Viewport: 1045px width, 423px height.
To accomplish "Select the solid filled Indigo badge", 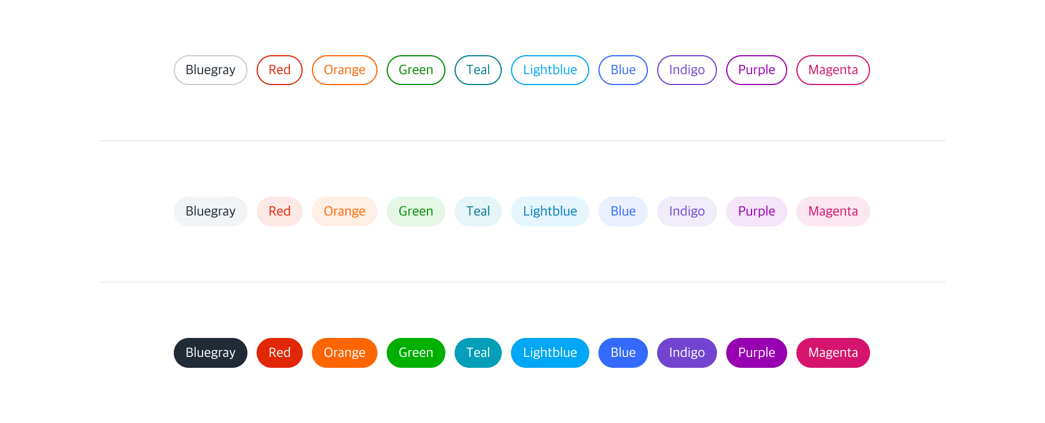I will coord(687,353).
